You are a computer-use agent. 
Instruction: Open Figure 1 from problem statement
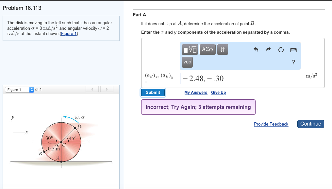point(68,33)
